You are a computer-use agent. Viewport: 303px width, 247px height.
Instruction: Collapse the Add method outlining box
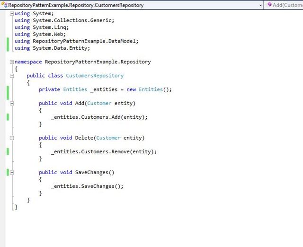(12, 103)
